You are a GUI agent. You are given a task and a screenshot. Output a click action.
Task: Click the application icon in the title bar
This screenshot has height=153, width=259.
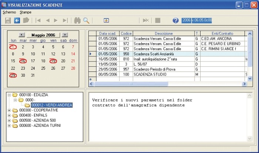point(4,5)
